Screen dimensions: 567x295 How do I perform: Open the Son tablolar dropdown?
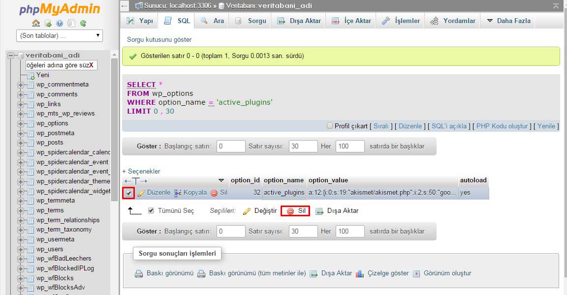[x=59, y=35]
